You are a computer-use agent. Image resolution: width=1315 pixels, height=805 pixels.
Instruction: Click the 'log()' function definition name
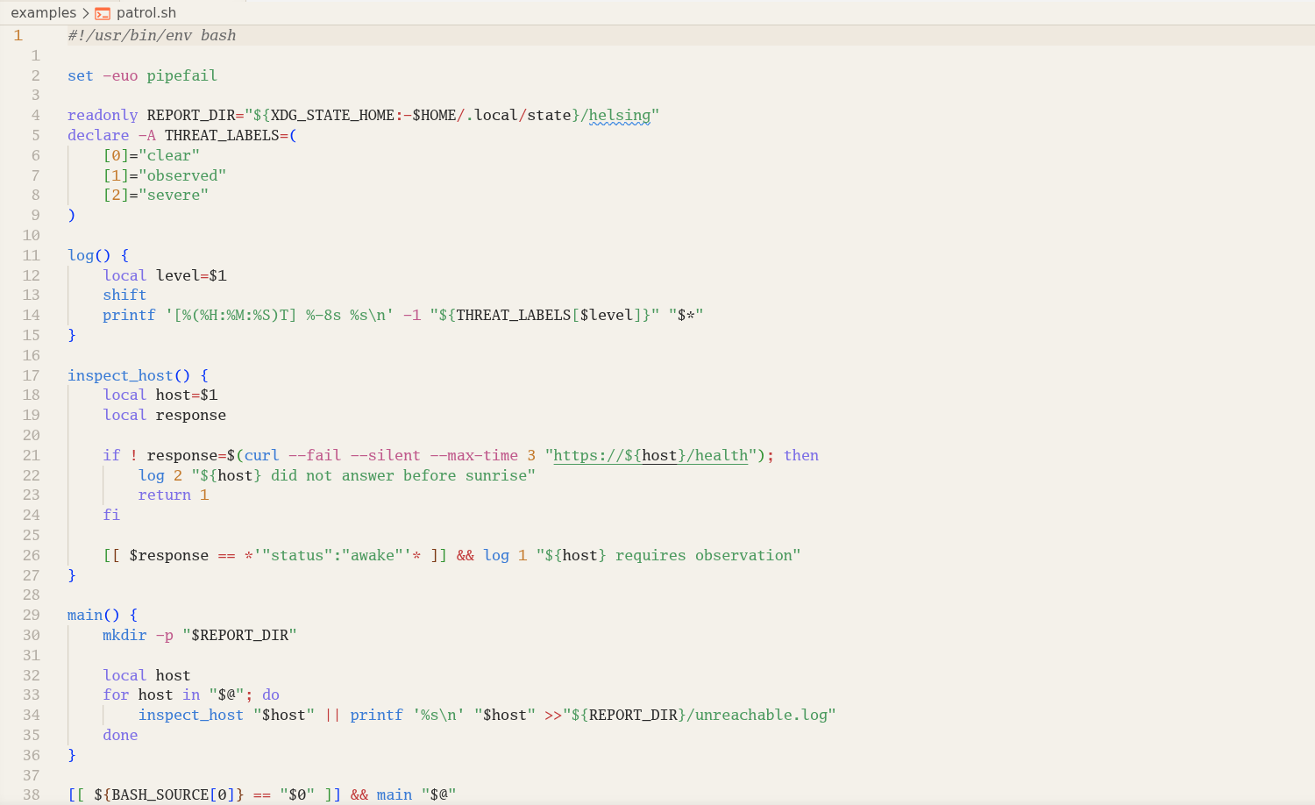89,255
